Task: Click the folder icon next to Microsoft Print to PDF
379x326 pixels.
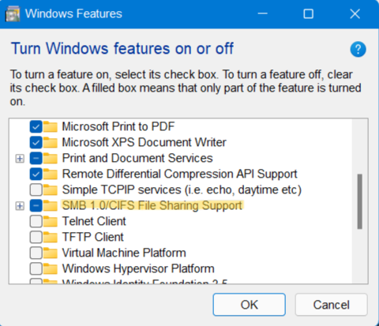Action: tap(50, 126)
